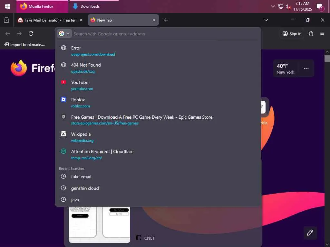Open weather widget three-dot options
Screen dimensions: 330x247
306,69
